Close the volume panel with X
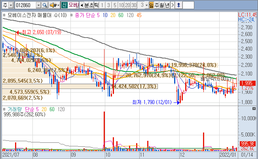 pos(254,108)
